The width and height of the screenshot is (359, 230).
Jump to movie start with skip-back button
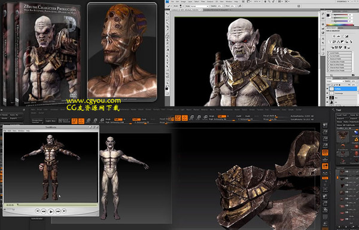pos(37,211)
